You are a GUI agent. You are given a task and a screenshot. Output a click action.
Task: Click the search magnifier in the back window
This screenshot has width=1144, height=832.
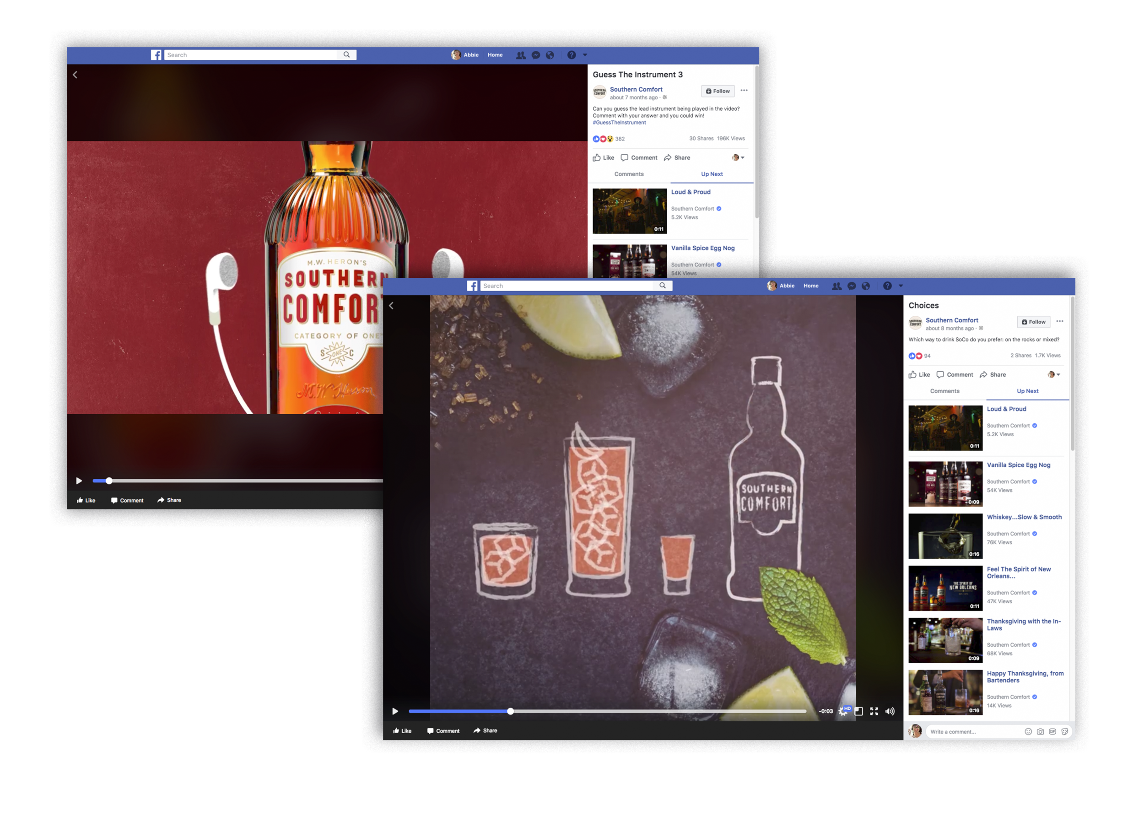346,54
